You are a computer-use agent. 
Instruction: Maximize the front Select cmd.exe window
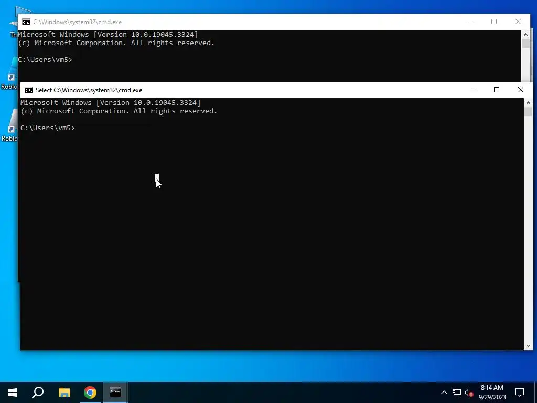pos(497,90)
